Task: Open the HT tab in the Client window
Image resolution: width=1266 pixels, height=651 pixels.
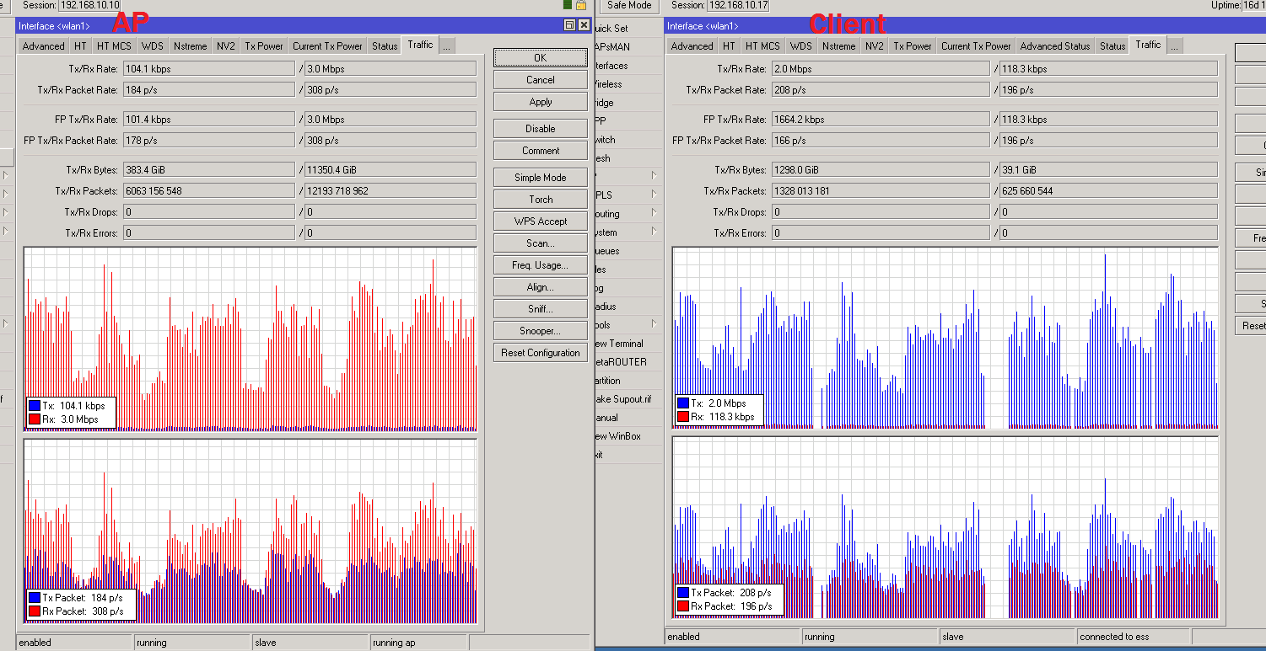Action: (x=729, y=46)
